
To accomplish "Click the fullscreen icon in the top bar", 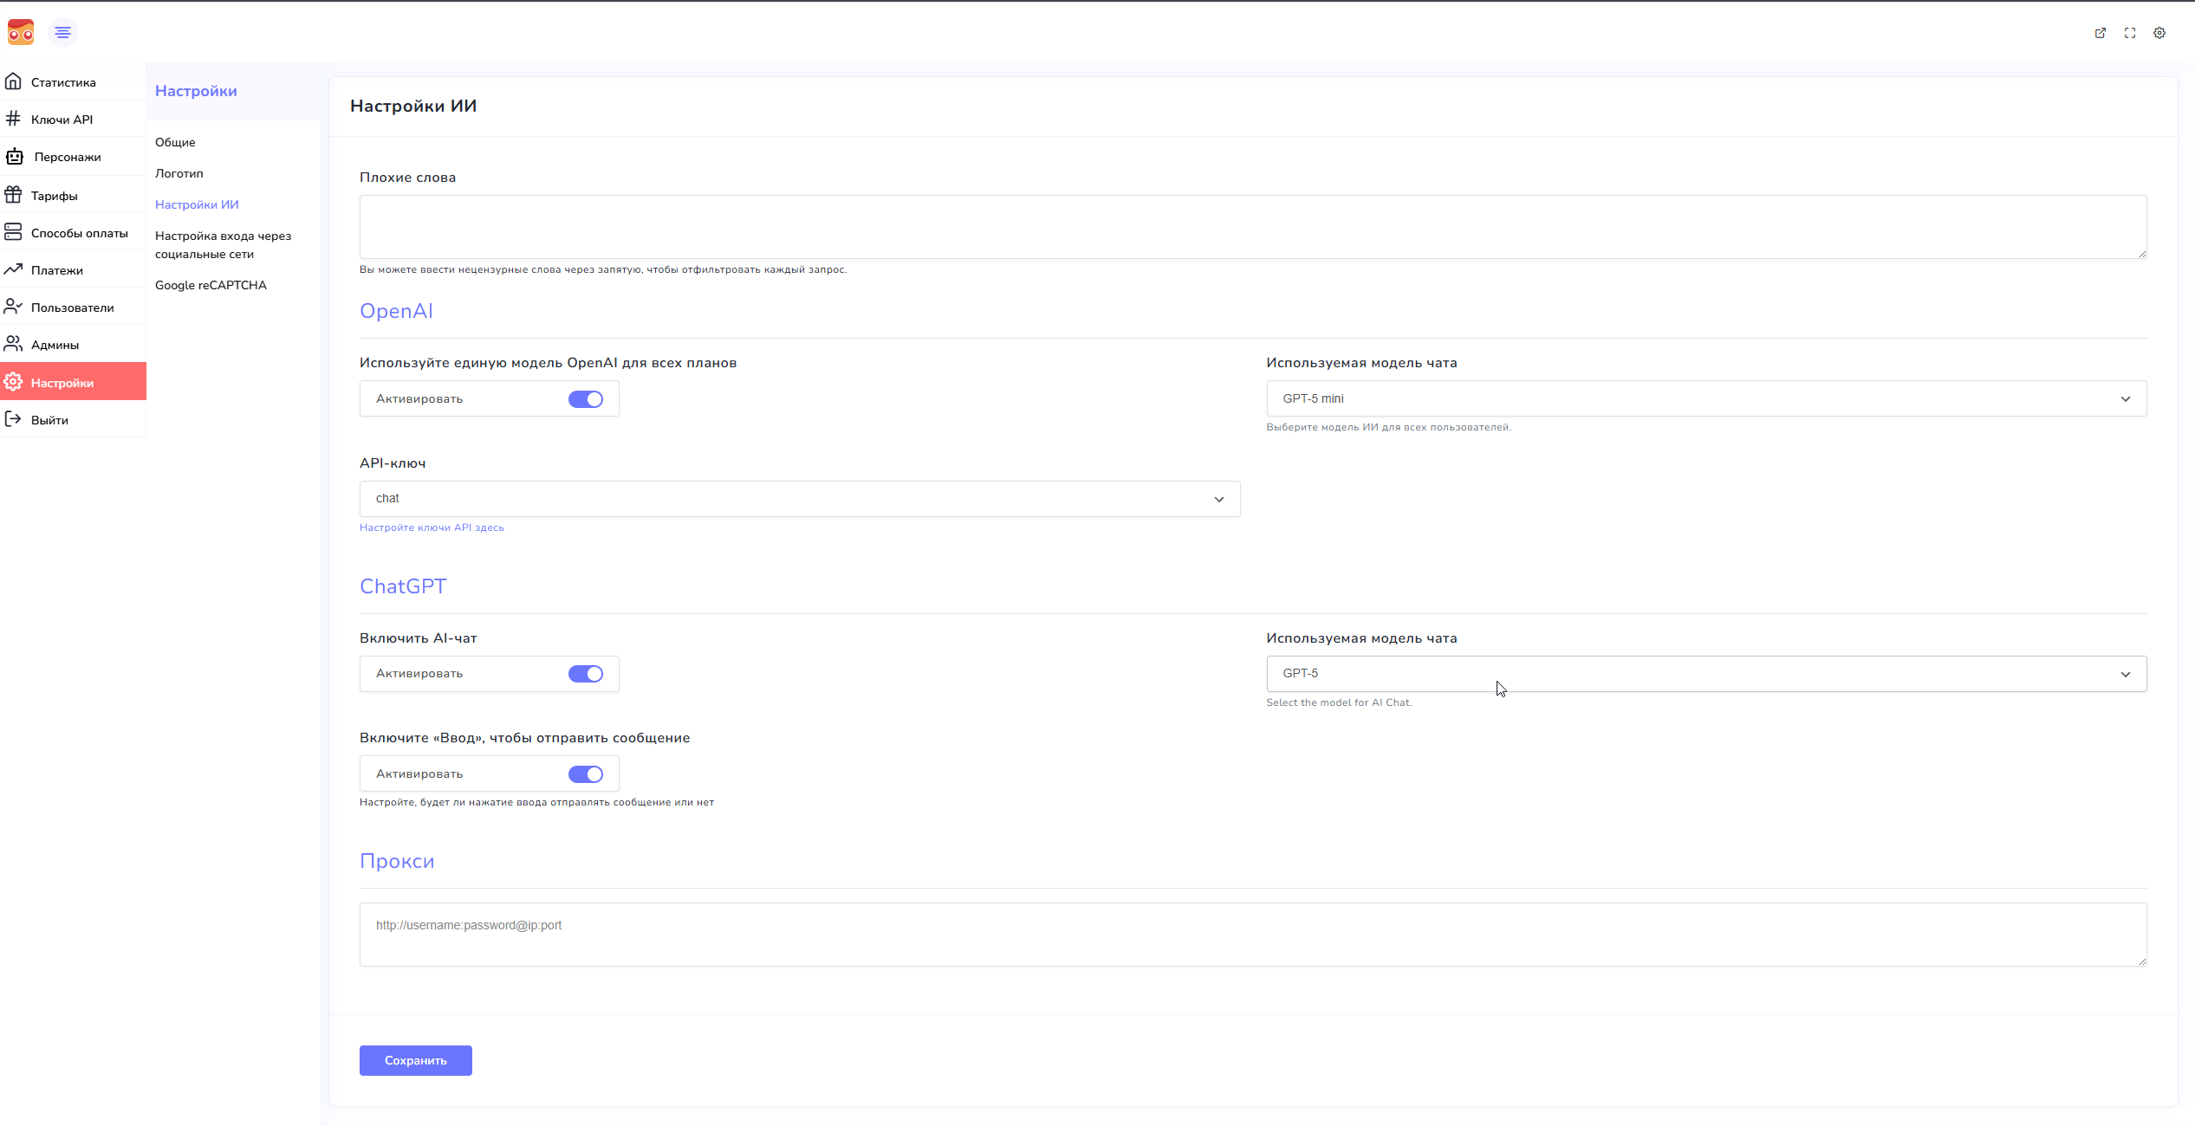I will (x=2129, y=33).
